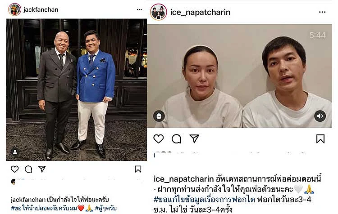Open three-dot menu on ice_napatcharin post
This screenshot has height=214, width=338.
[x=322, y=12]
